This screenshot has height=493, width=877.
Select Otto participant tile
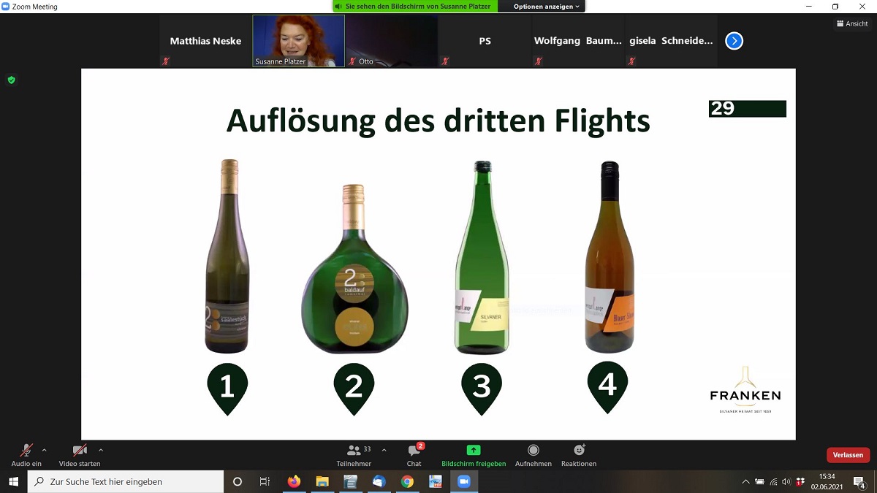391,41
